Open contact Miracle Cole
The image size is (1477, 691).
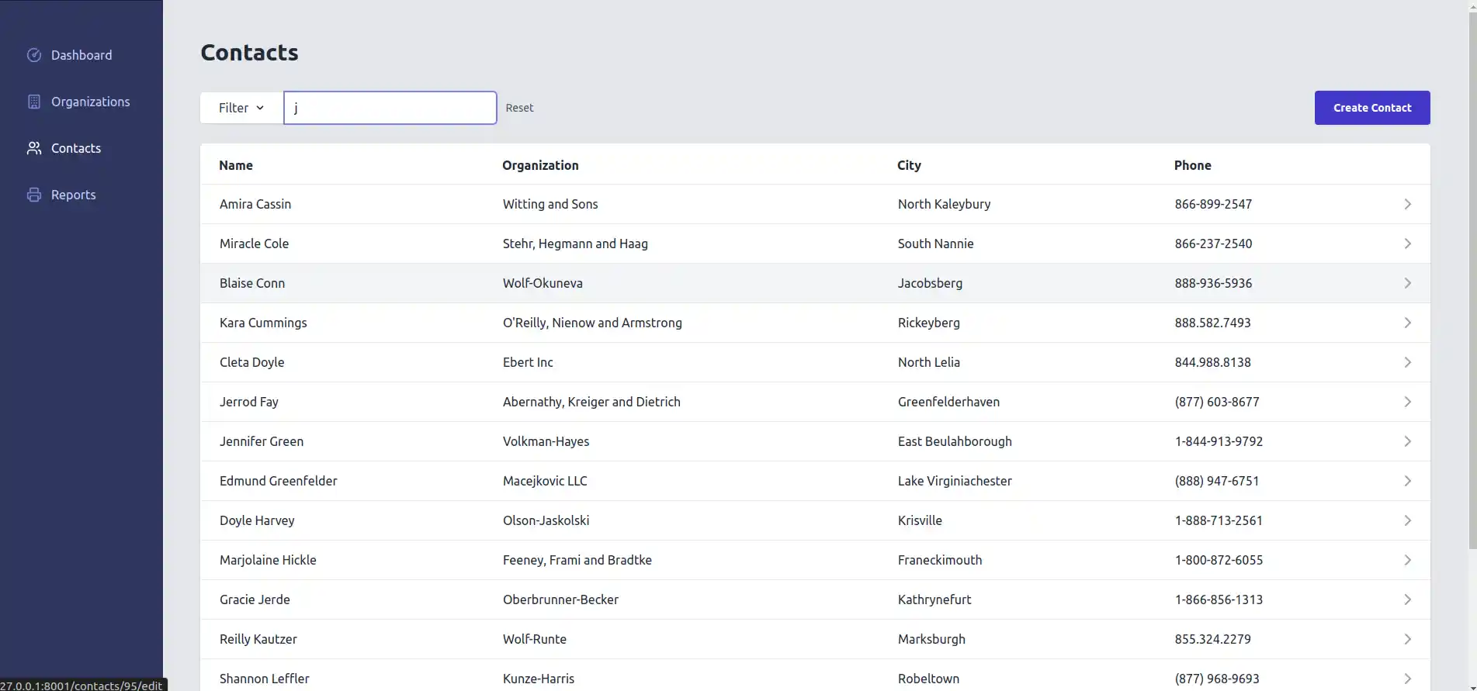point(254,244)
